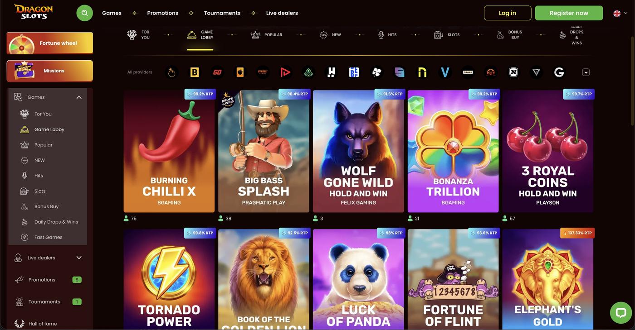Viewport: 635px width, 330px height.
Task: Open Fast Games in the sidebar
Action: pos(48,237)
